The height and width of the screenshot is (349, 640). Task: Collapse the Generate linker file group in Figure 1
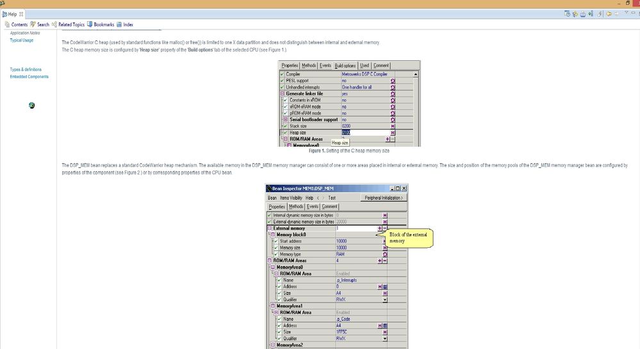click(282, 93)
